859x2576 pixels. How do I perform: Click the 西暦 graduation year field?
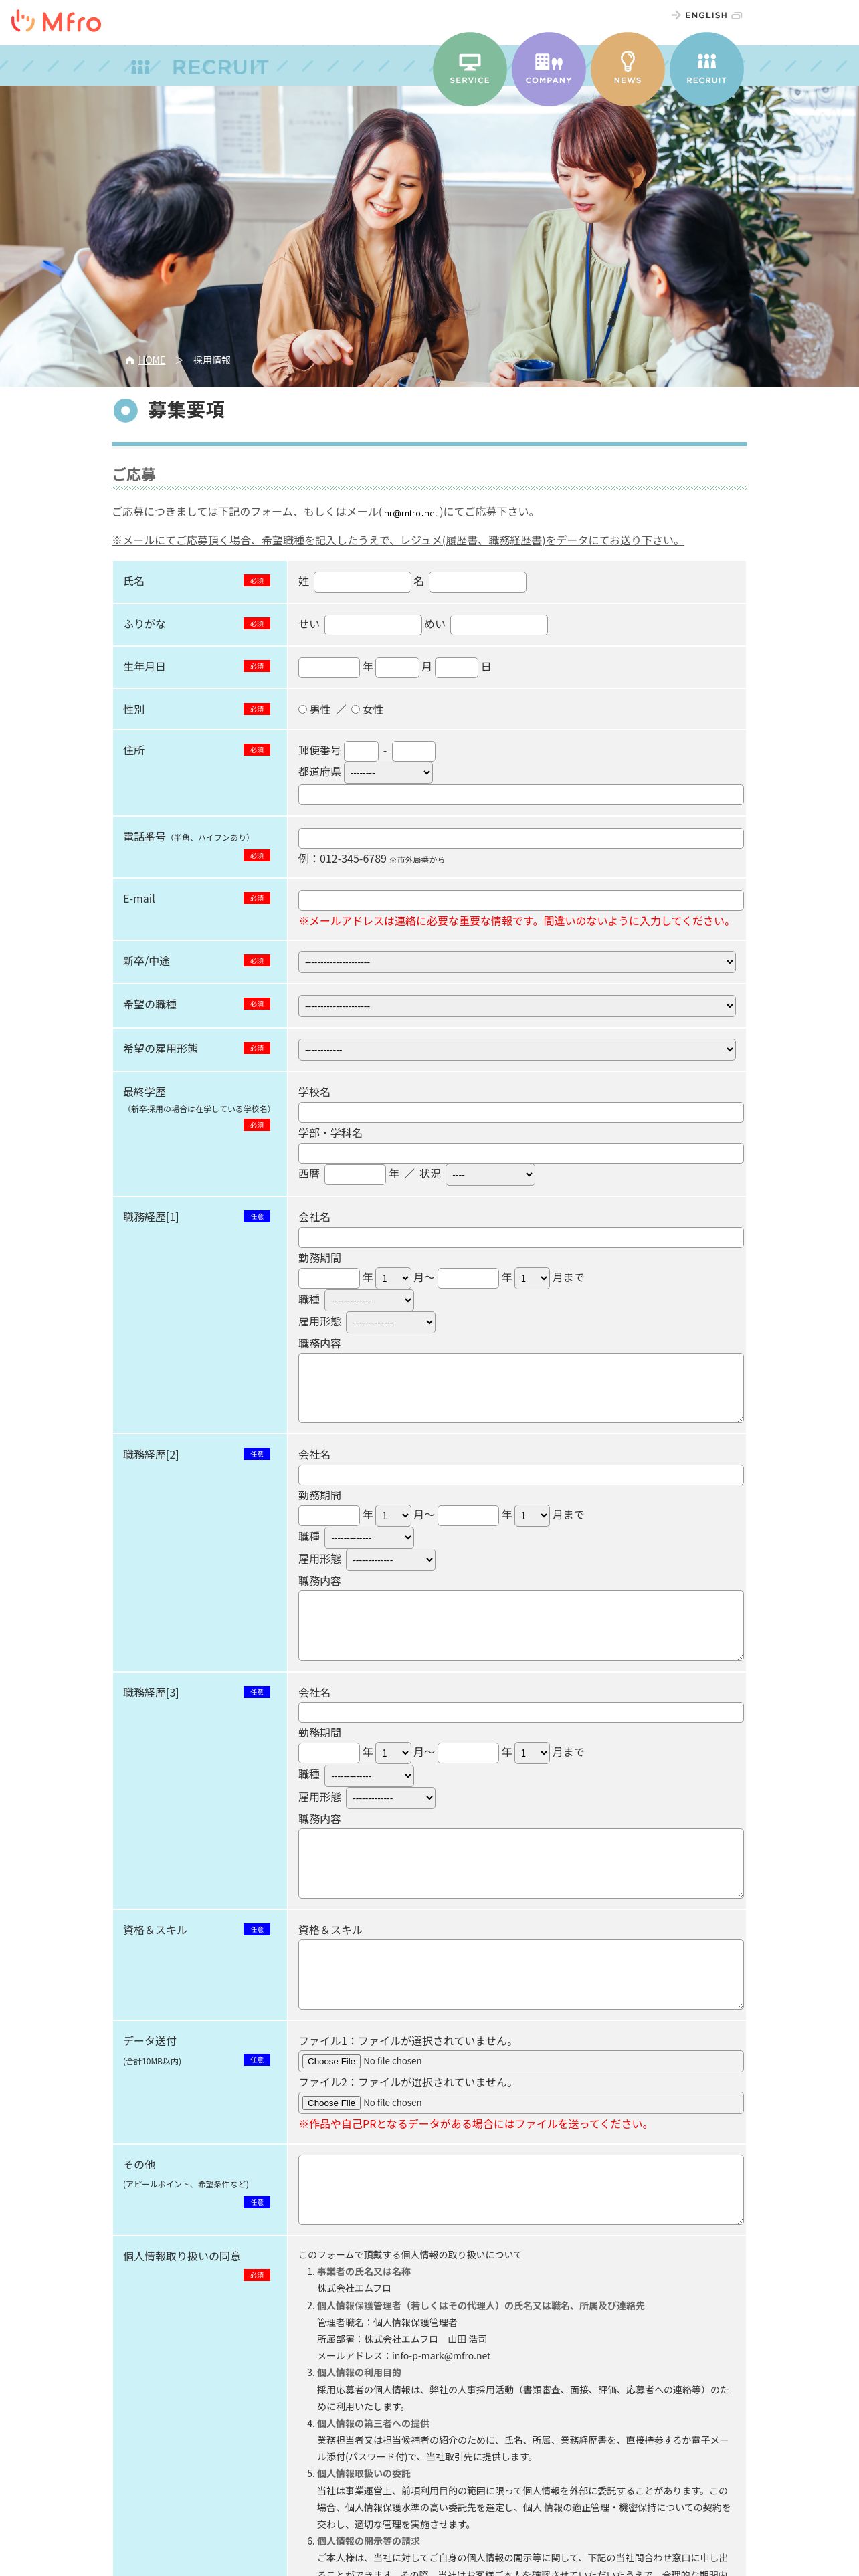pos(355,1174)
